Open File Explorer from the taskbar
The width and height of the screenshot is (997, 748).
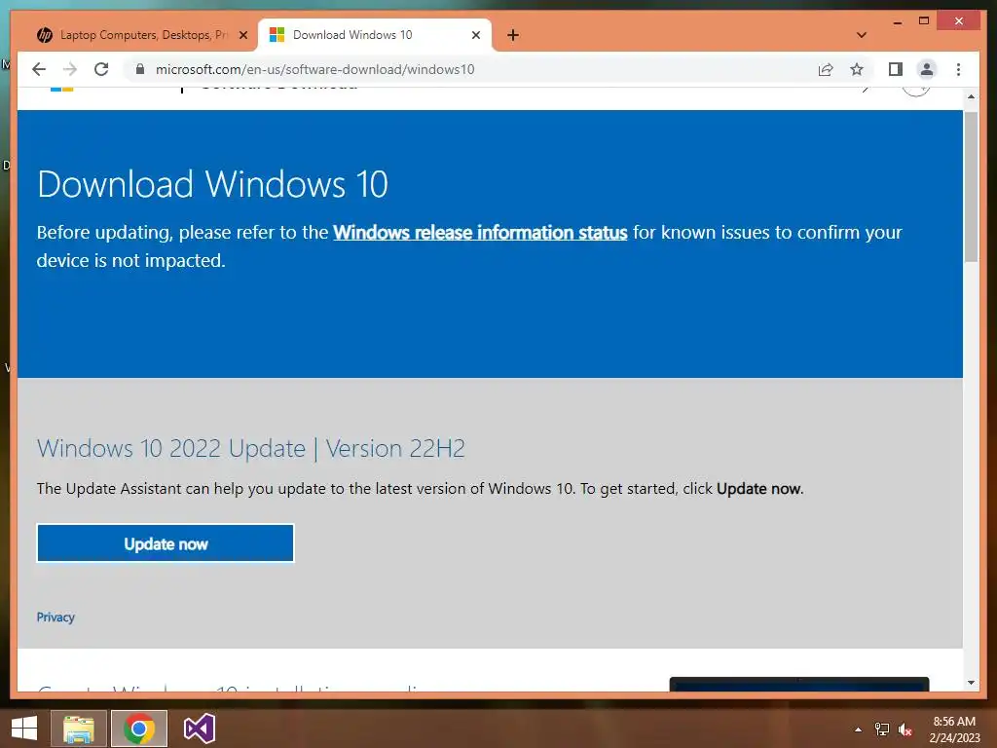78,729
